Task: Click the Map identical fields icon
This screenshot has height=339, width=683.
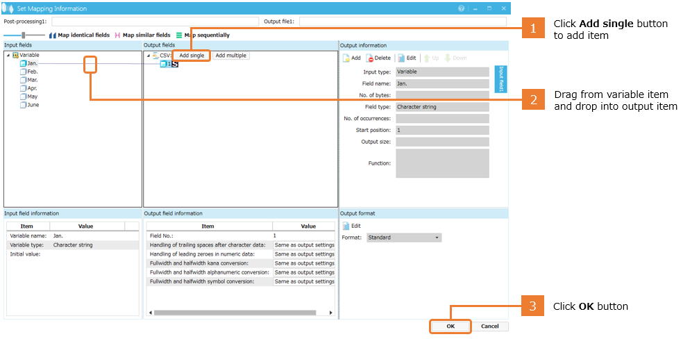Action: 52,35
